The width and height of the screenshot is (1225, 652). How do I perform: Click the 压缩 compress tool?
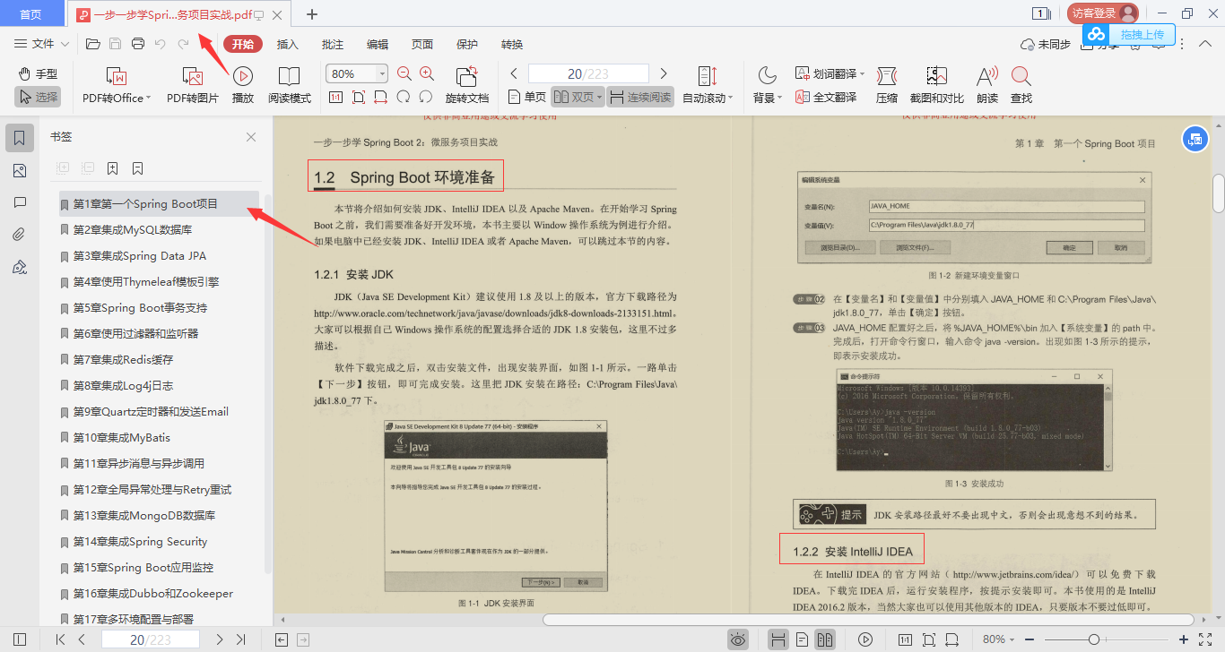click(887, 85)
